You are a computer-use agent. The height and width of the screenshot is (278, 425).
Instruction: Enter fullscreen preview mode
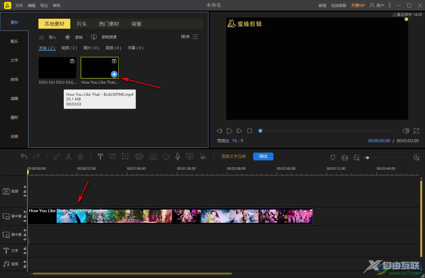(417, 131)
